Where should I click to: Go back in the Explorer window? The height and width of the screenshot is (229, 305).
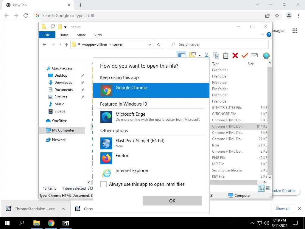(x=44, y=45)
